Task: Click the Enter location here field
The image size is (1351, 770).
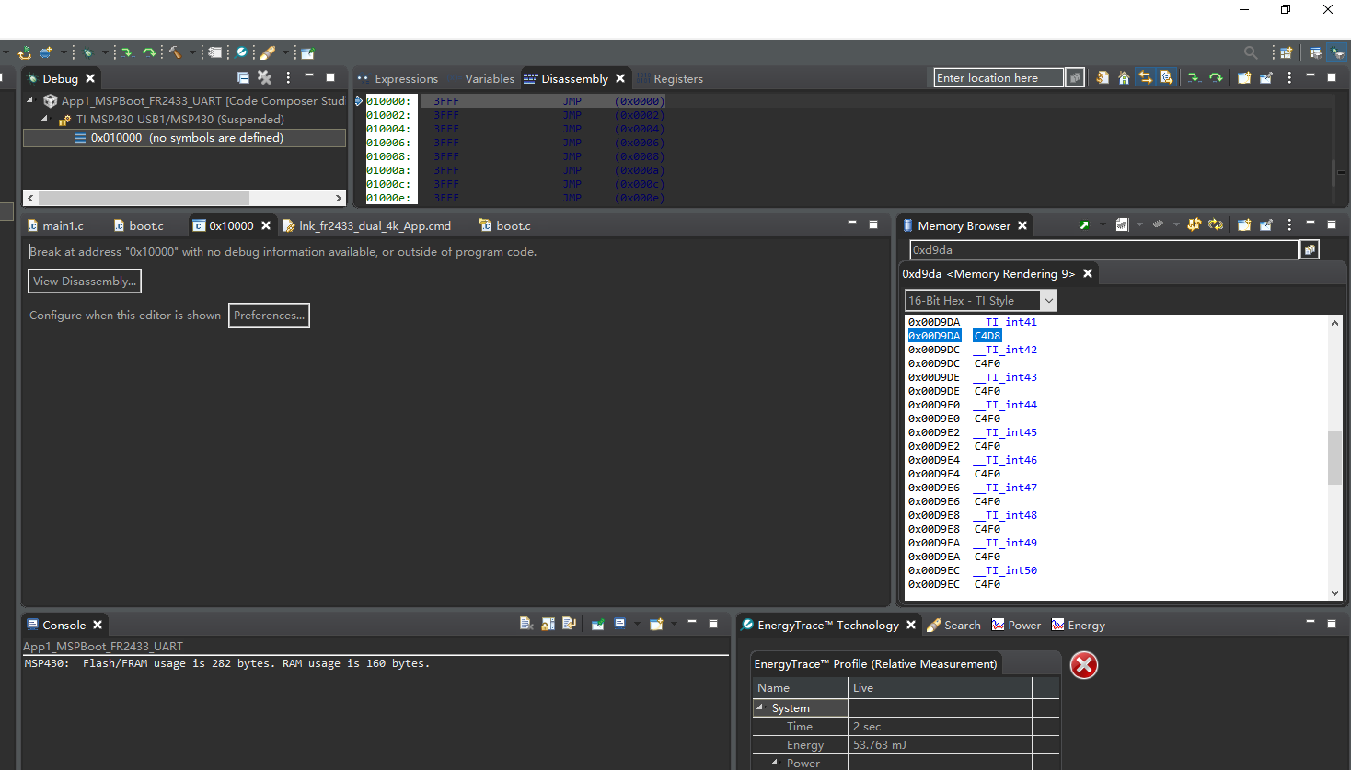Action: (x=999, y=78)
